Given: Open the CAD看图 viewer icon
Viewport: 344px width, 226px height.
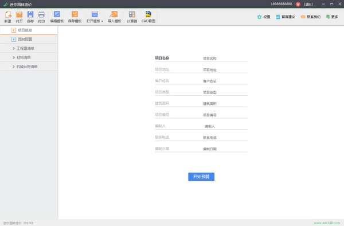Looking at the screenshot, I should point(148,14).
